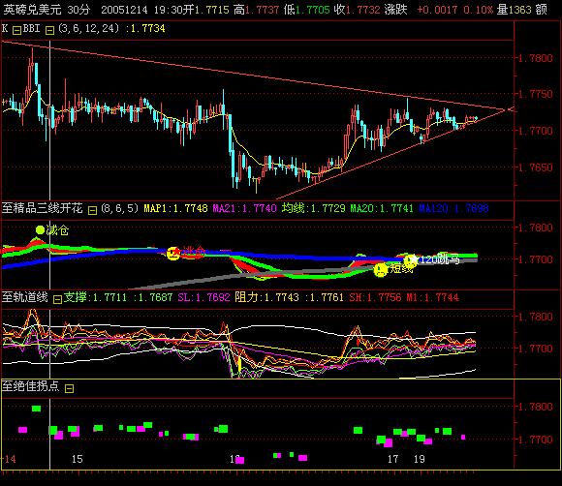562x486 pixels.
Task: Click the 1.7750 price axis label
Action: [536, 95]
